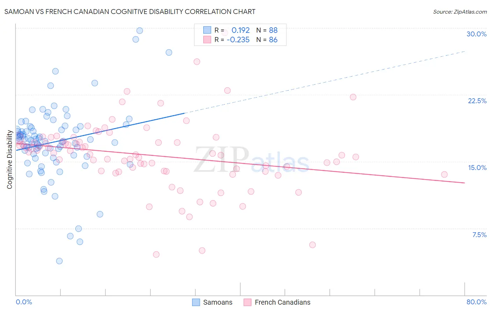This screenshot has width=491, height=312.
Task: Click the lowest blue Samoan data point
Action: (x=59, y=261)
